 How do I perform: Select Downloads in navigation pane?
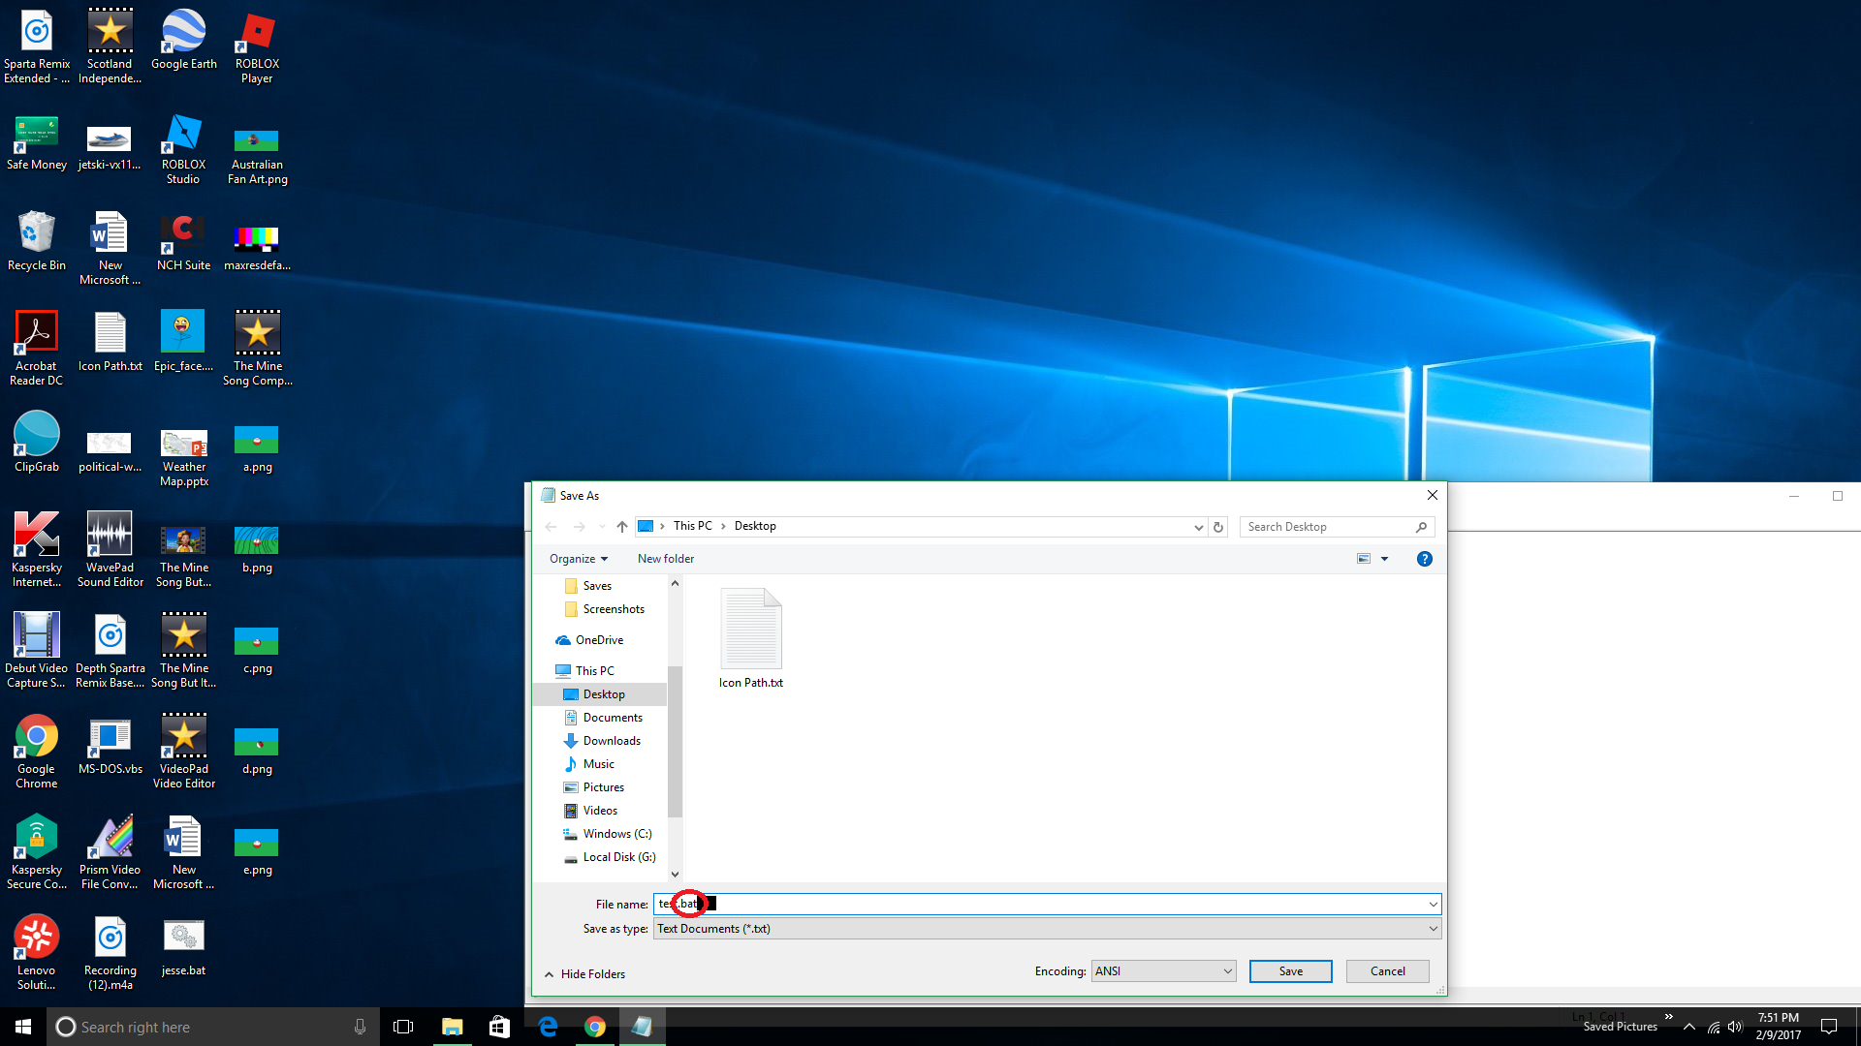pyautogui.click(x=612, y=741)
